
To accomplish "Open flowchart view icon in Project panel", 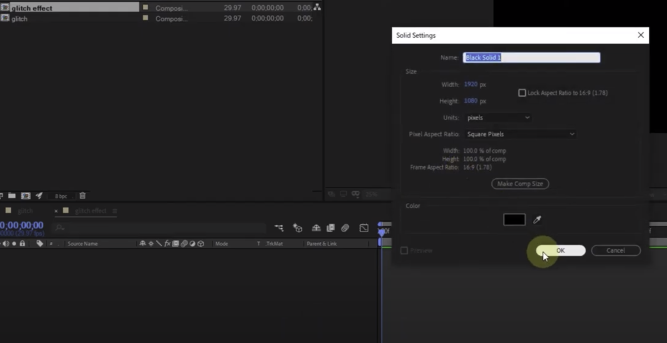I will 317,8.
